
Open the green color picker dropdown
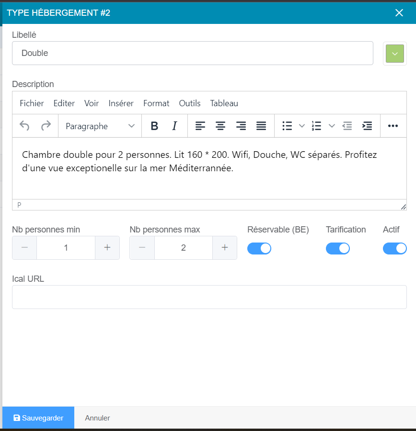coord(395,54)
